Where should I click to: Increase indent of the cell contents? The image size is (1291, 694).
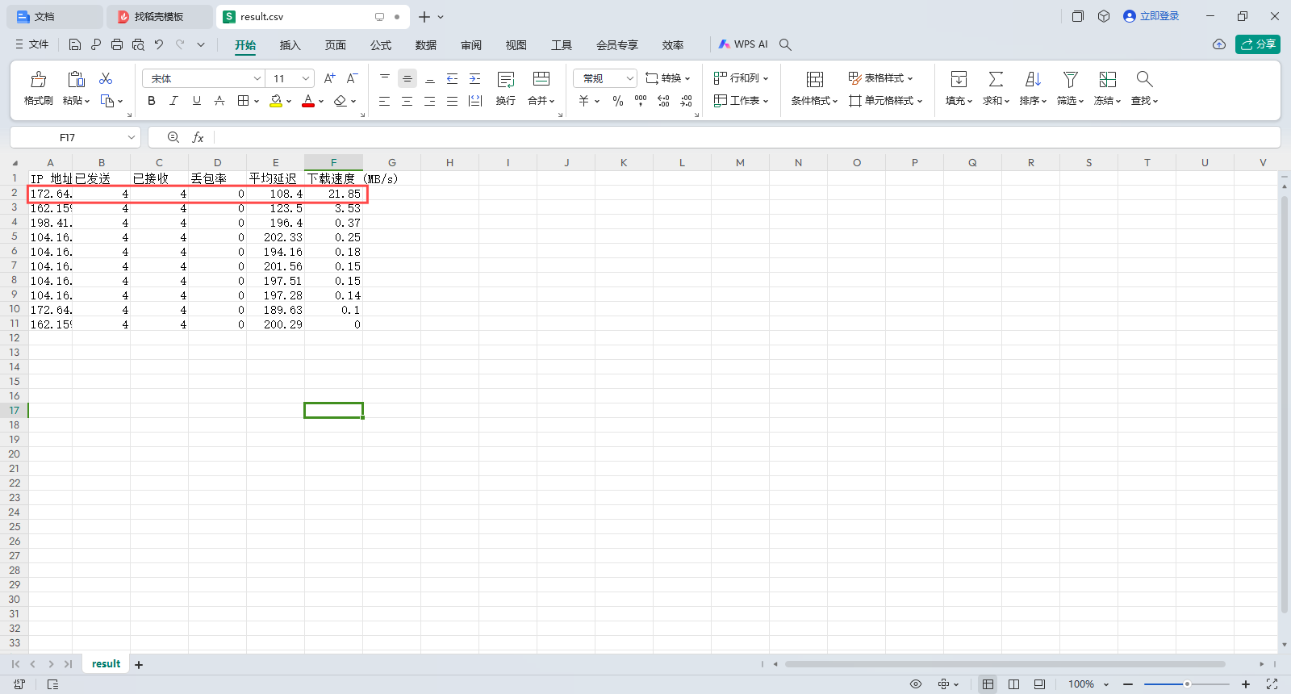click(475, 78)
